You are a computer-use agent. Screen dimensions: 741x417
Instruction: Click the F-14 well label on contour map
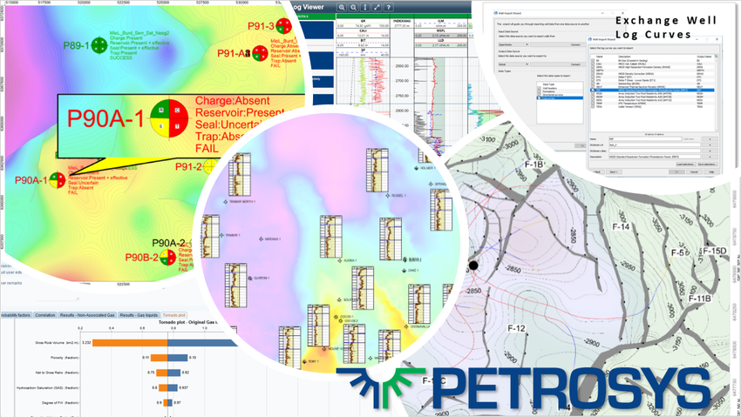click(x=621, y=227)
